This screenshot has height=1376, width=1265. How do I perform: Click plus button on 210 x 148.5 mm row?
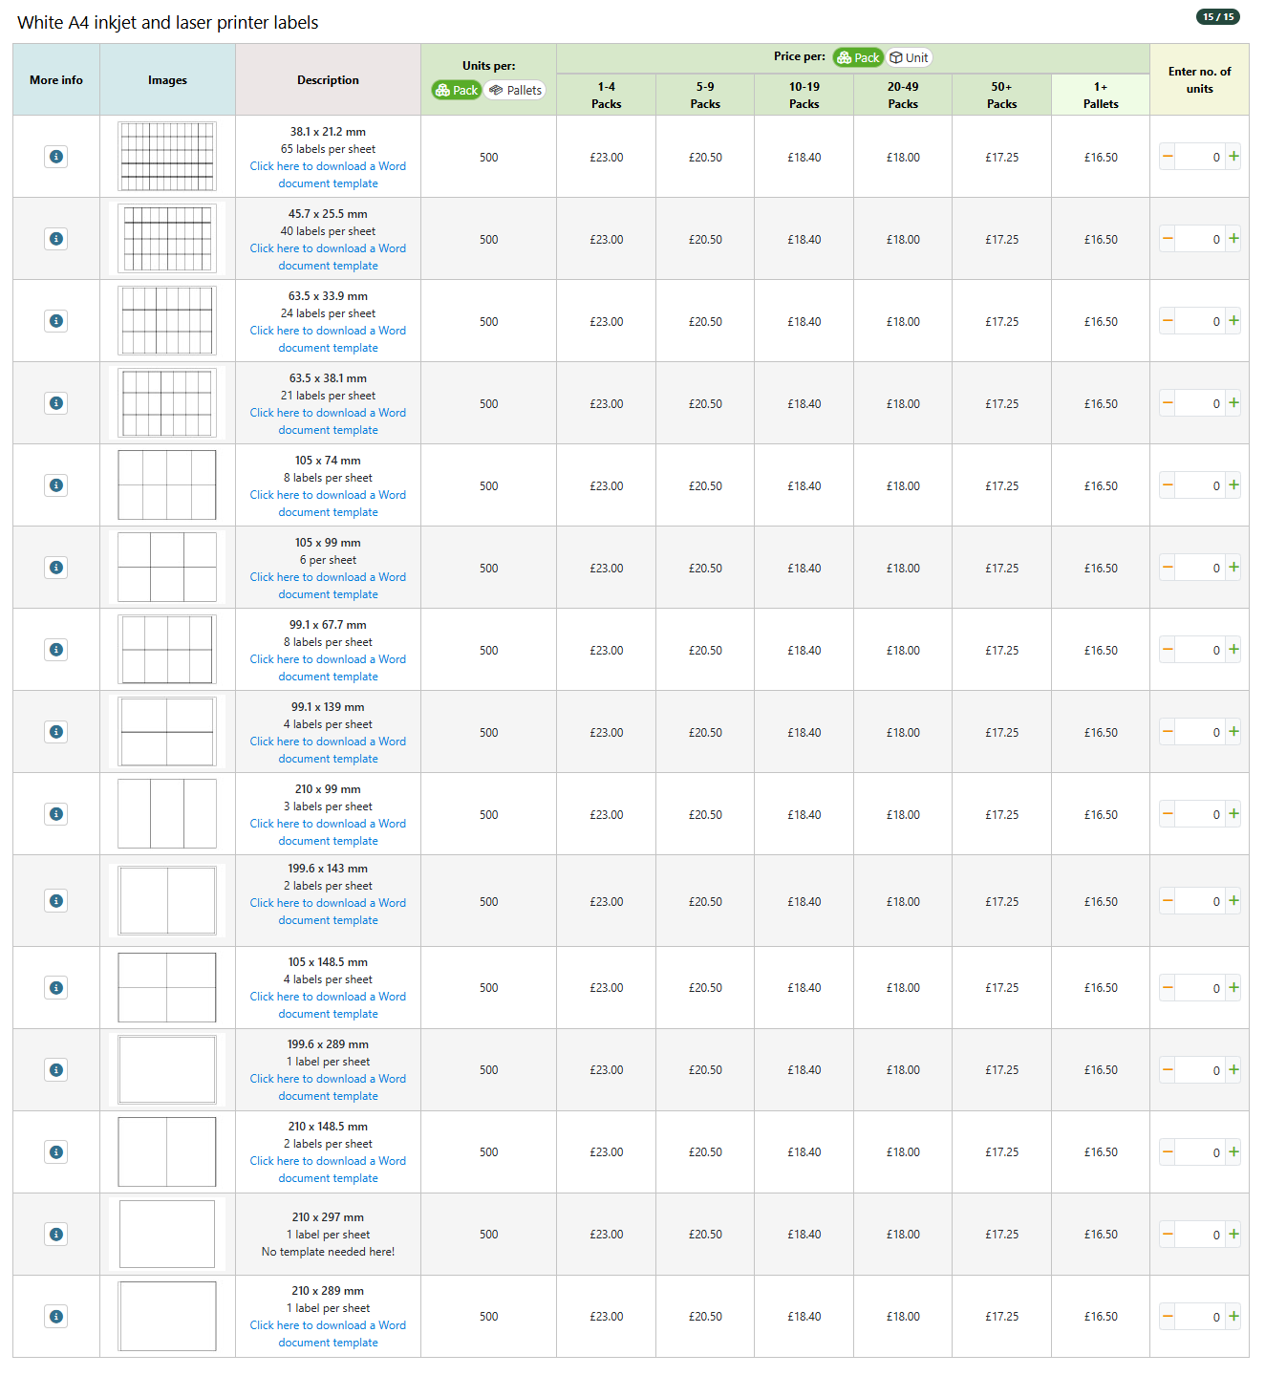[x=1233, y=1151]
